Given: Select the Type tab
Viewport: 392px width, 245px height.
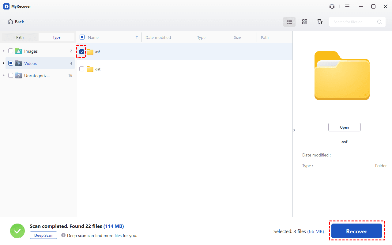Looking at the screenshot, I should click(x=57, y=37).
